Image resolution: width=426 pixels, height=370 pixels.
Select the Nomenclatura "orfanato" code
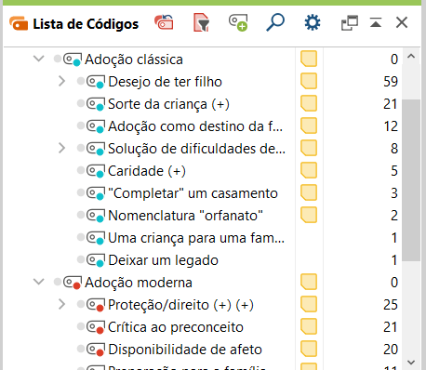click(x=185, y=216)
